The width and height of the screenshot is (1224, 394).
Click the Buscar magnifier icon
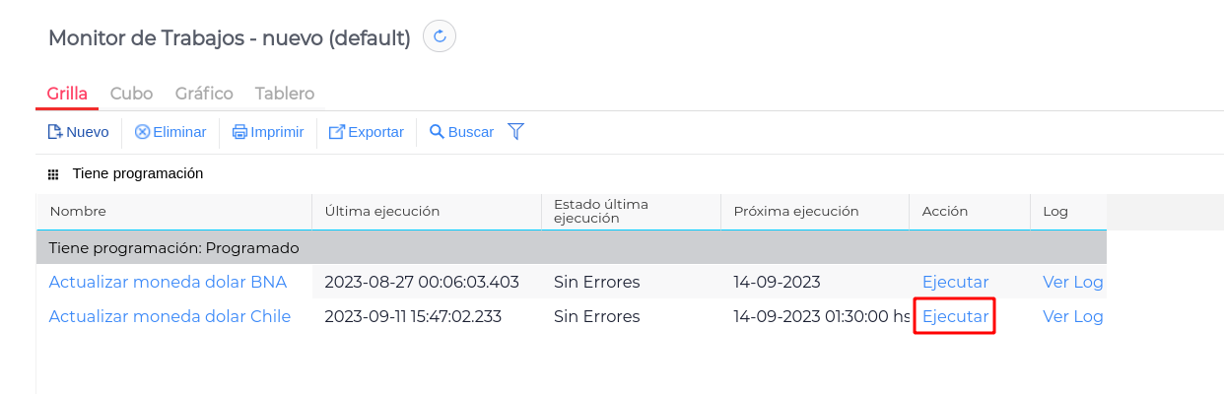tap(437, 132)
